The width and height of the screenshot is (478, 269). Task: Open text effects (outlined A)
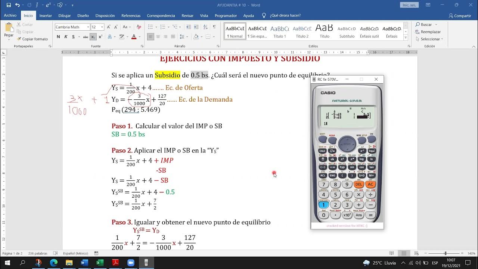pos(110,37)
